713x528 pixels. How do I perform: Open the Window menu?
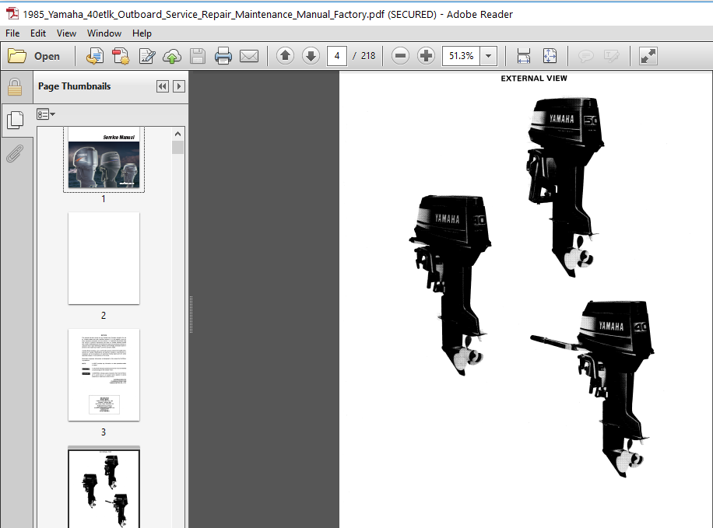pos(104,33)
